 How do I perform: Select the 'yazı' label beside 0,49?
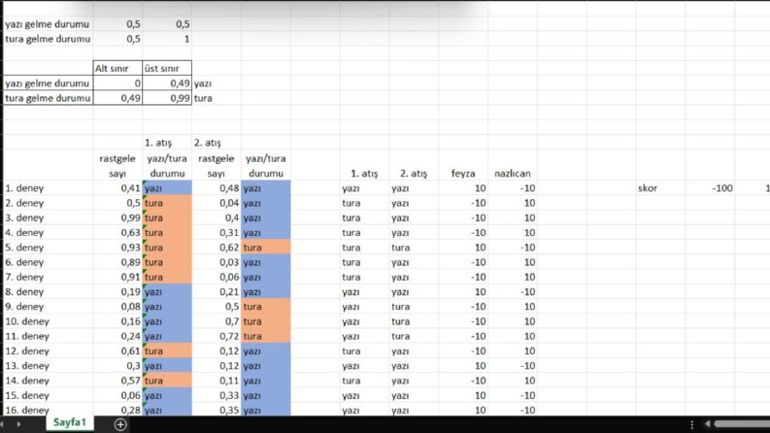tap(217, 83)
